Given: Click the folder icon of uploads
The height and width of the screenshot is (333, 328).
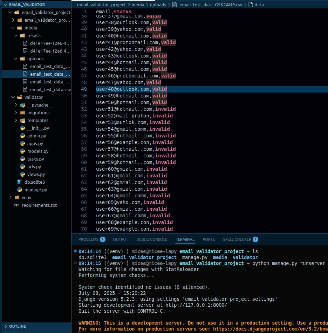Looking at the screenshot, I should coord(22,59).
